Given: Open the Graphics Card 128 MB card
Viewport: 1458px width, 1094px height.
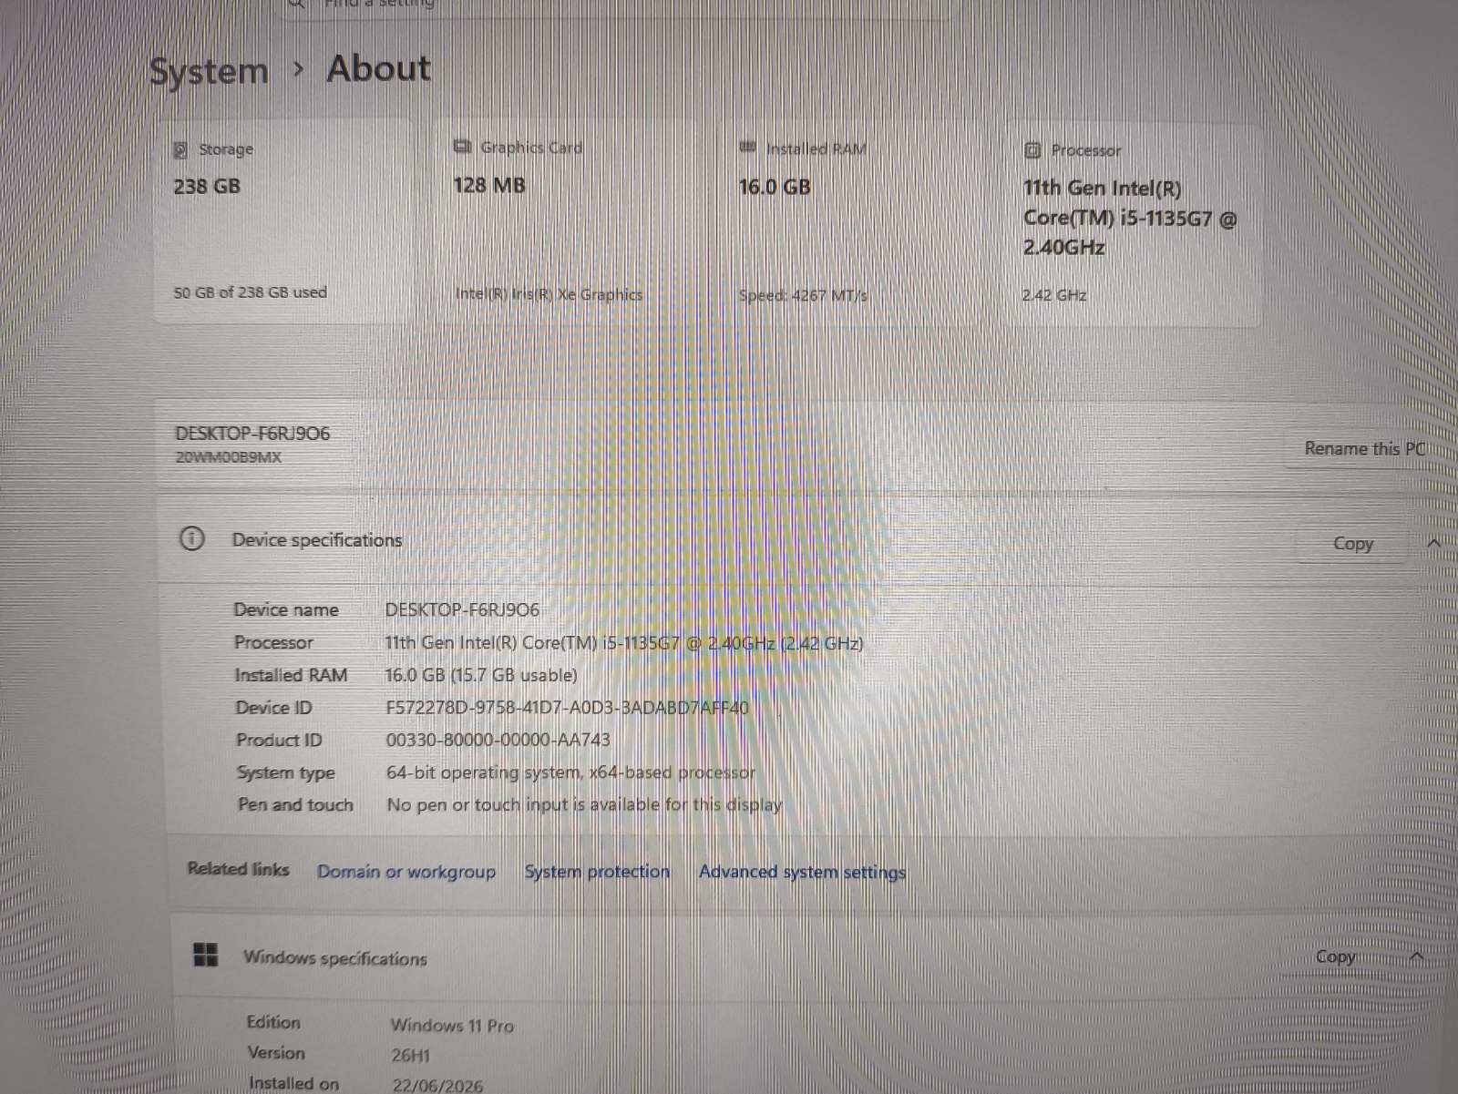Looking at the screenshot, I should 567,221.
